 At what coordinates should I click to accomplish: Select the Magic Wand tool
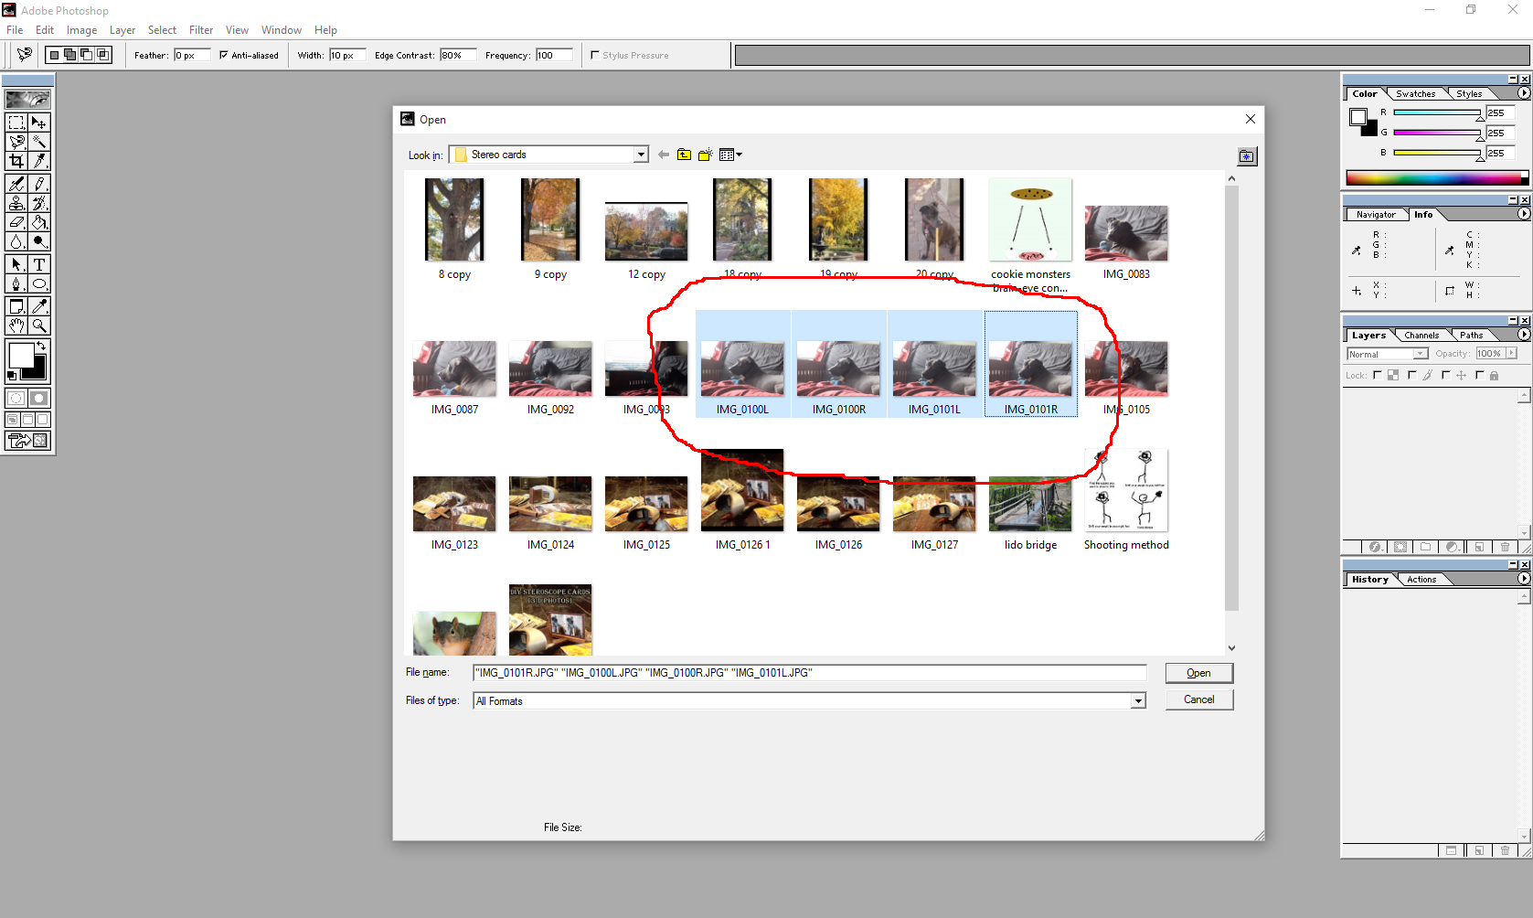[x=39, y=142]
